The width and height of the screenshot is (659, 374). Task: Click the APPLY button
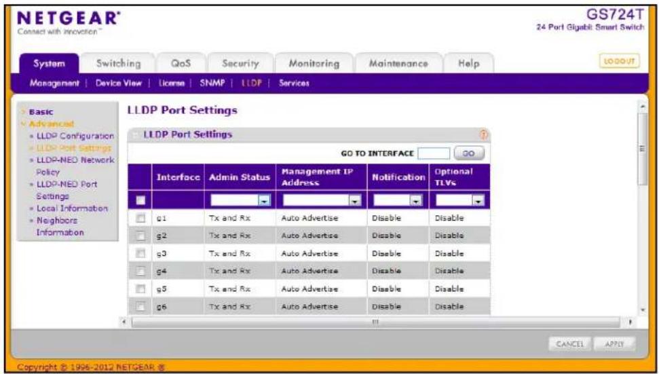click(x=614, y=344)
